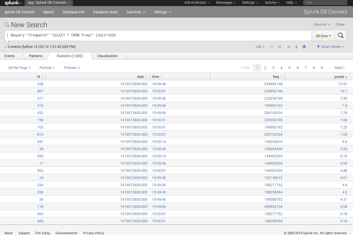353x235 pixels.
Task: Sort by the id column
Action: (40, 77)
